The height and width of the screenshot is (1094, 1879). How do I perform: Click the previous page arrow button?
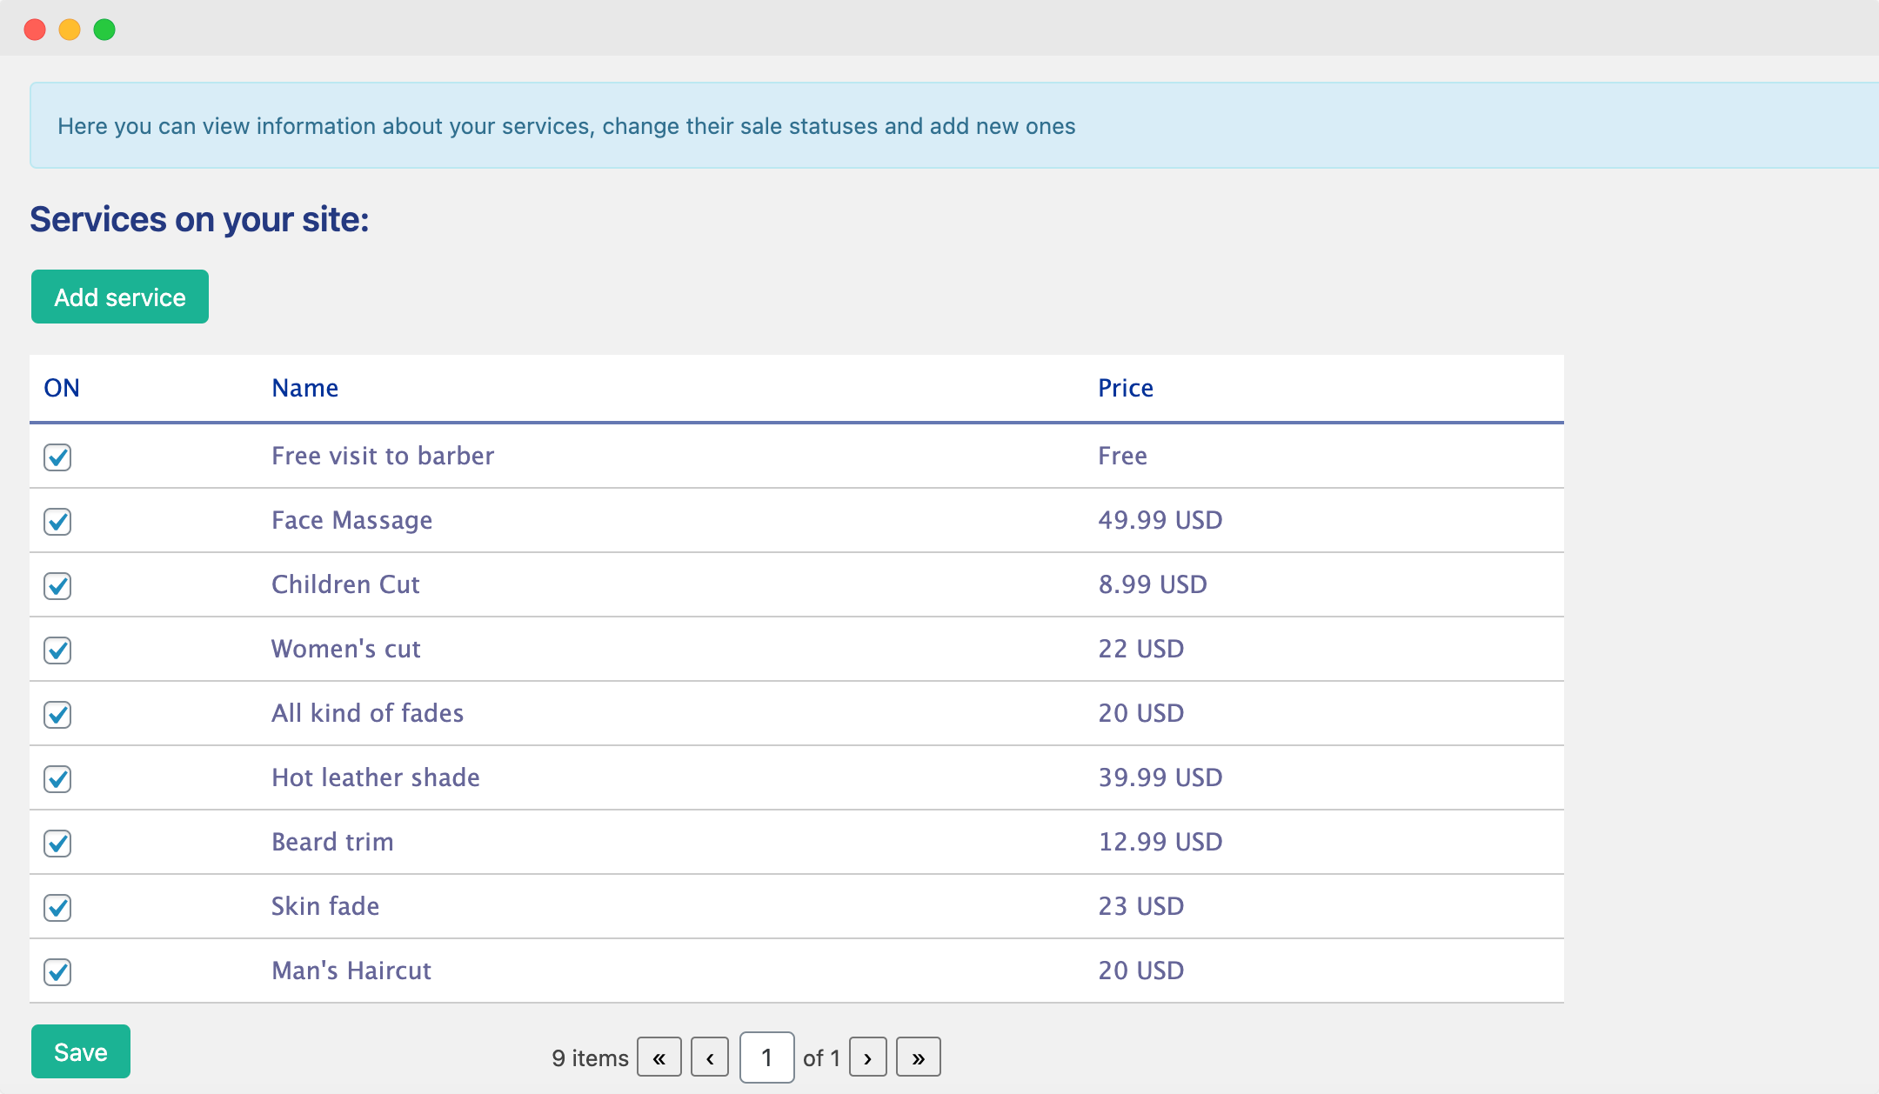tap(710, 1057)
